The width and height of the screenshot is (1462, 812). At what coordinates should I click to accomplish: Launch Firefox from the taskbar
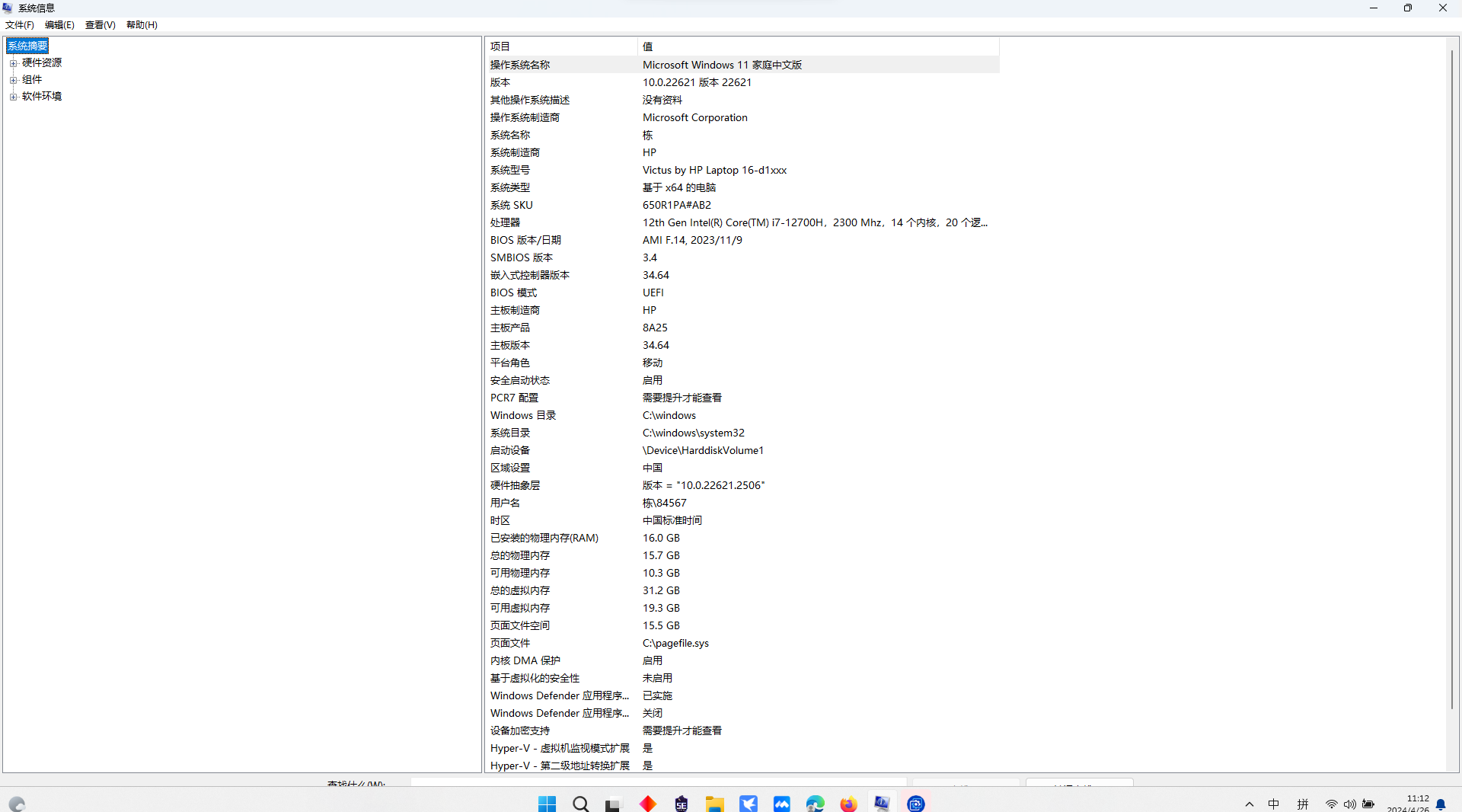point(848,804)
